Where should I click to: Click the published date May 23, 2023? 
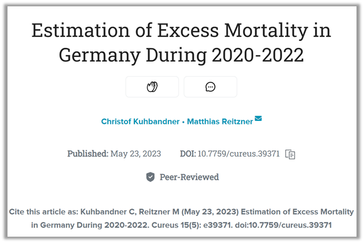point(136,154)
